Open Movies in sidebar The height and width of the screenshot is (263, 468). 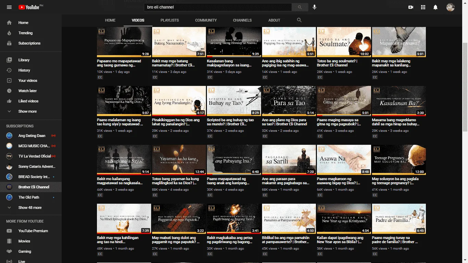tap(31, 241)
